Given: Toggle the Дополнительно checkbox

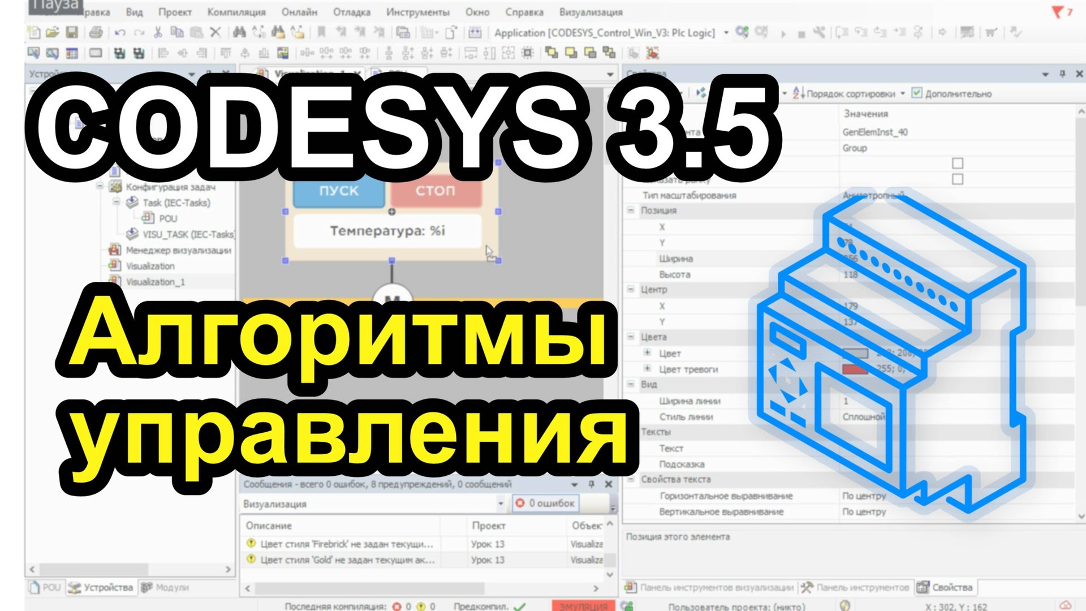Looking at the screenshot, I should 917,93.
